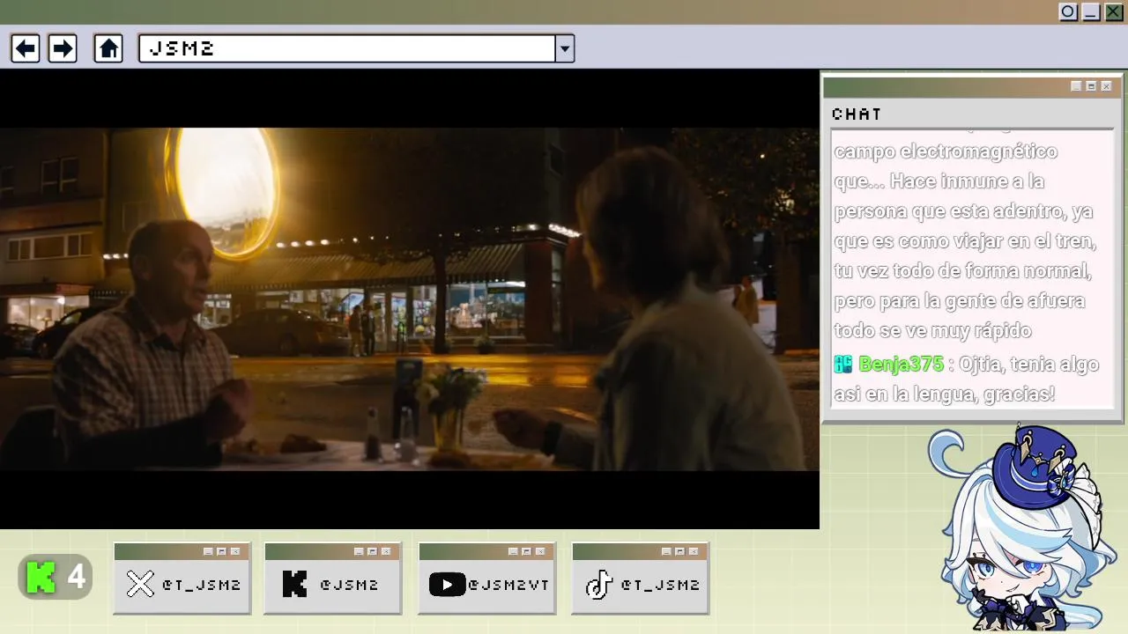
Task: Click chat text 'campo electromagnético'
Action: click(x=946, y=151)
